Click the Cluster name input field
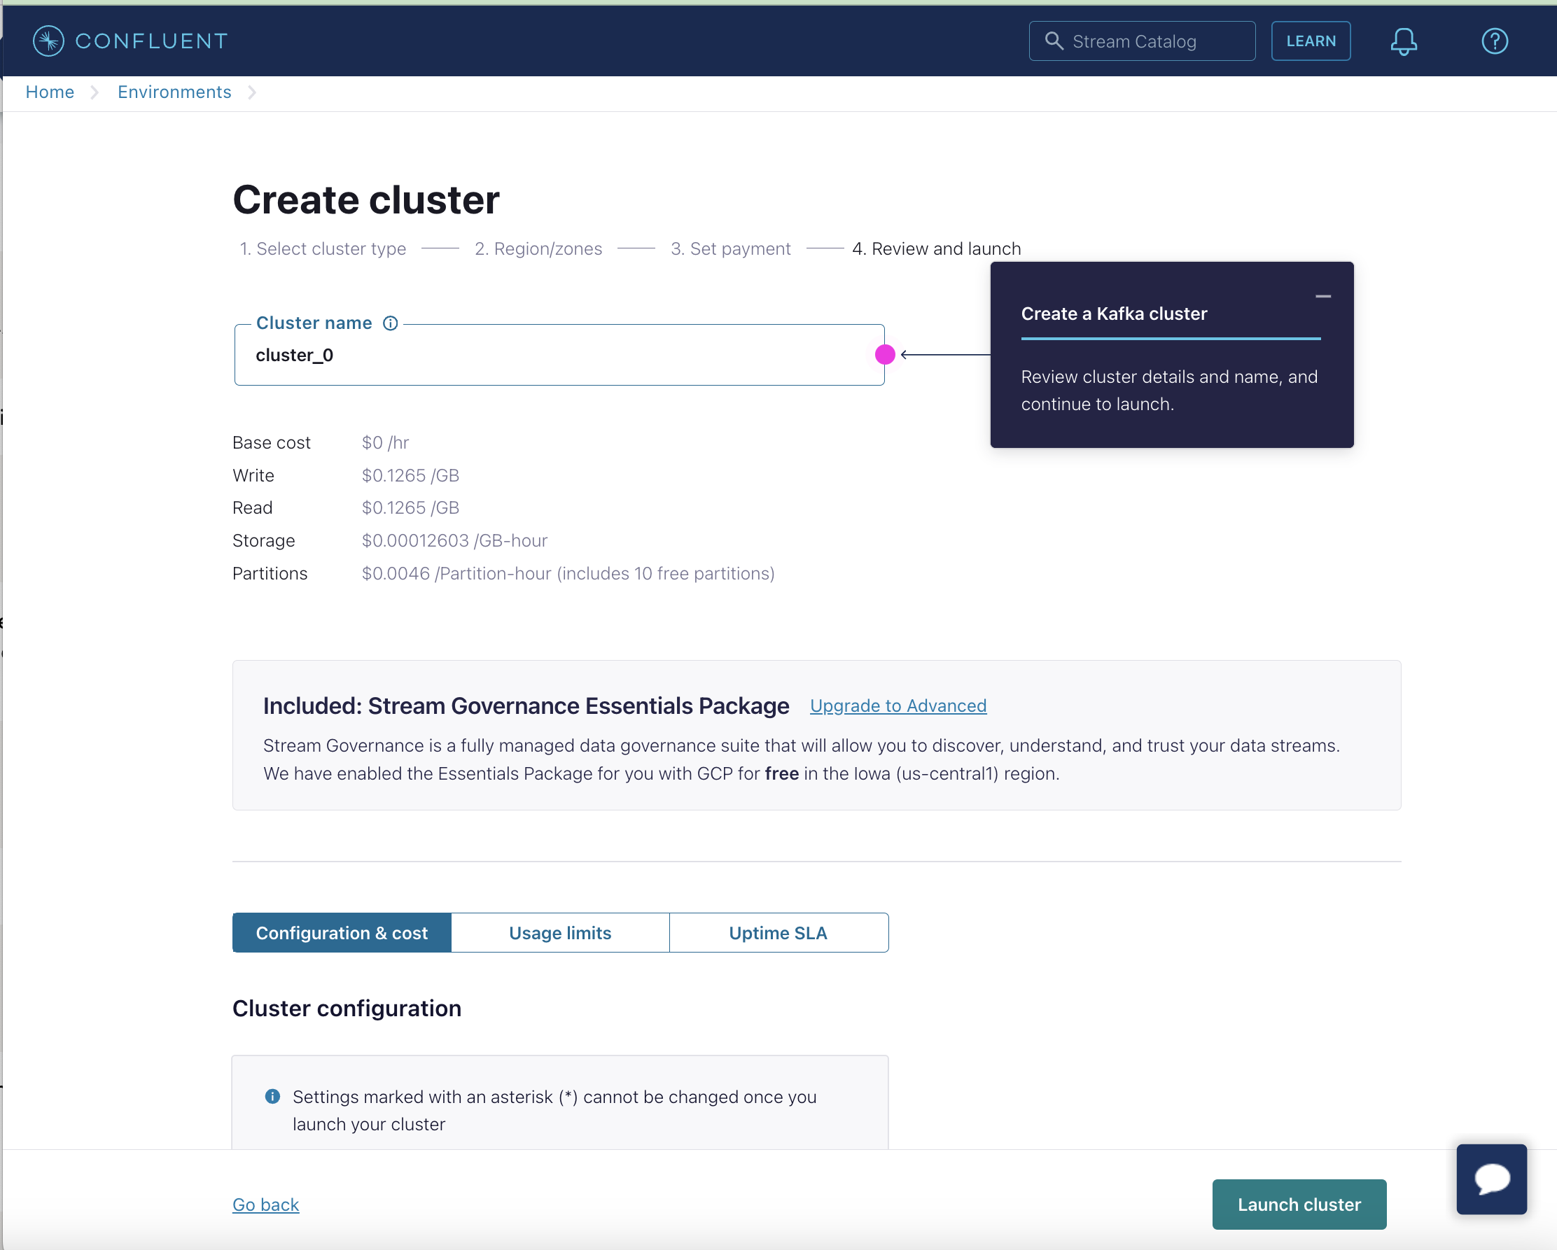This screenshot has width=1557, height=1250. [x=559, y=355]
